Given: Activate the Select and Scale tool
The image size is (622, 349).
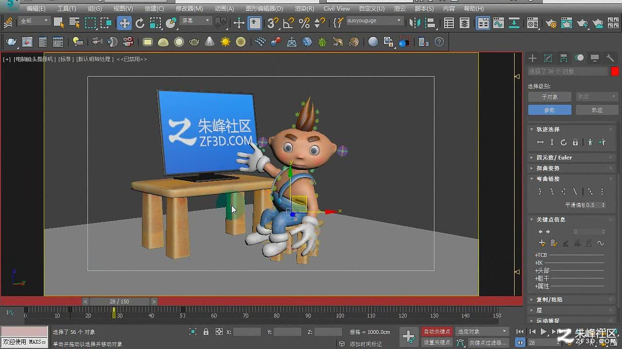Looking at the screenshot, I should pyautogui.click(x=155, y=23).
